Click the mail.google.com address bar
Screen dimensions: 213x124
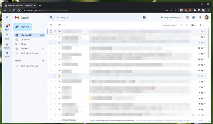pos(94,10)
